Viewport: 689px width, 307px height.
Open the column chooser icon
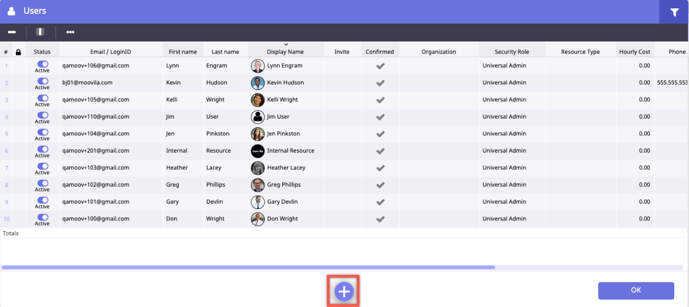(x=40, y=32)
